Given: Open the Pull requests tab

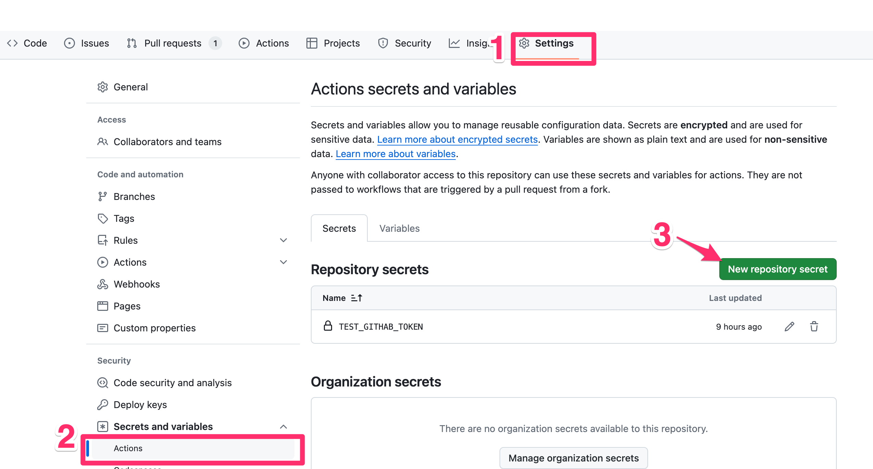Looking at the screenshot, I should click(173, 43).
